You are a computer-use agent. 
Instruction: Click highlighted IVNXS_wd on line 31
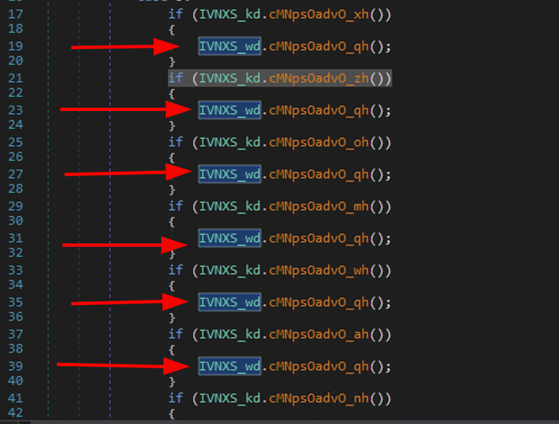[229, 239]
